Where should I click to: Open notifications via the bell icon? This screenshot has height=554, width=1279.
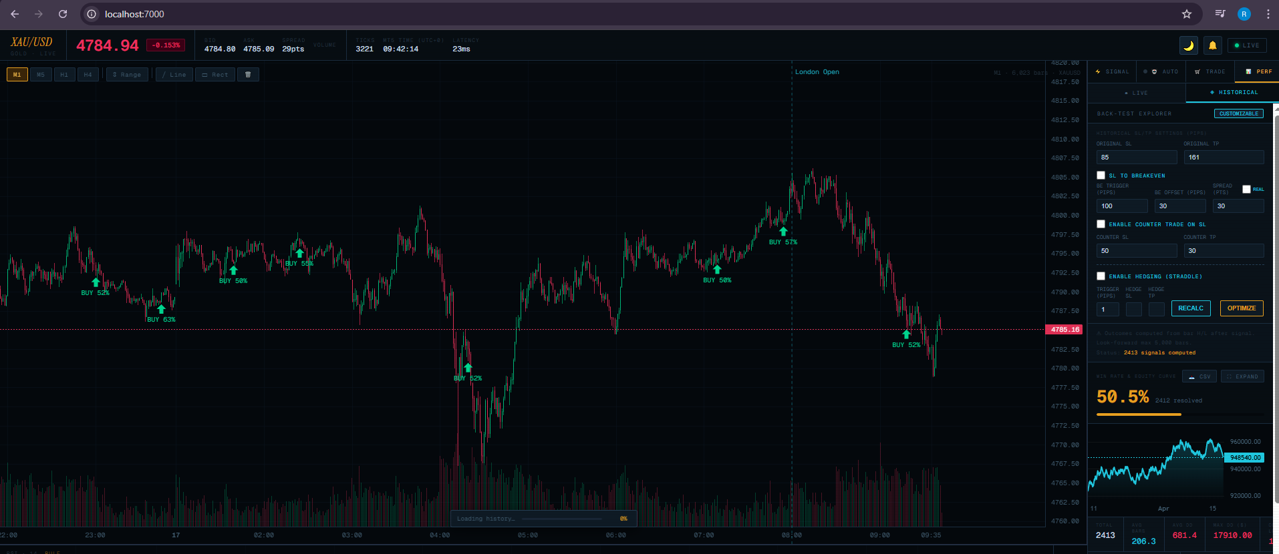pos(1212,45)
